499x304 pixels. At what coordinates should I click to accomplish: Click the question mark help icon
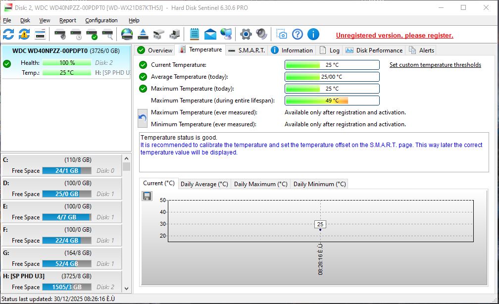tap(297, 34)
